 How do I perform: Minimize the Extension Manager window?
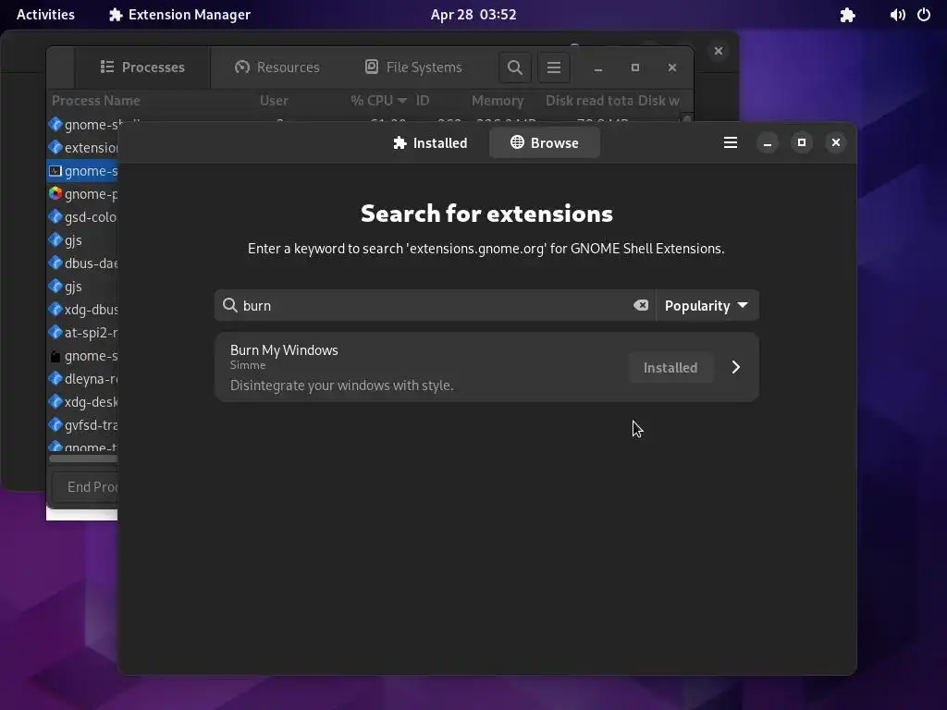tap(768, 143)
